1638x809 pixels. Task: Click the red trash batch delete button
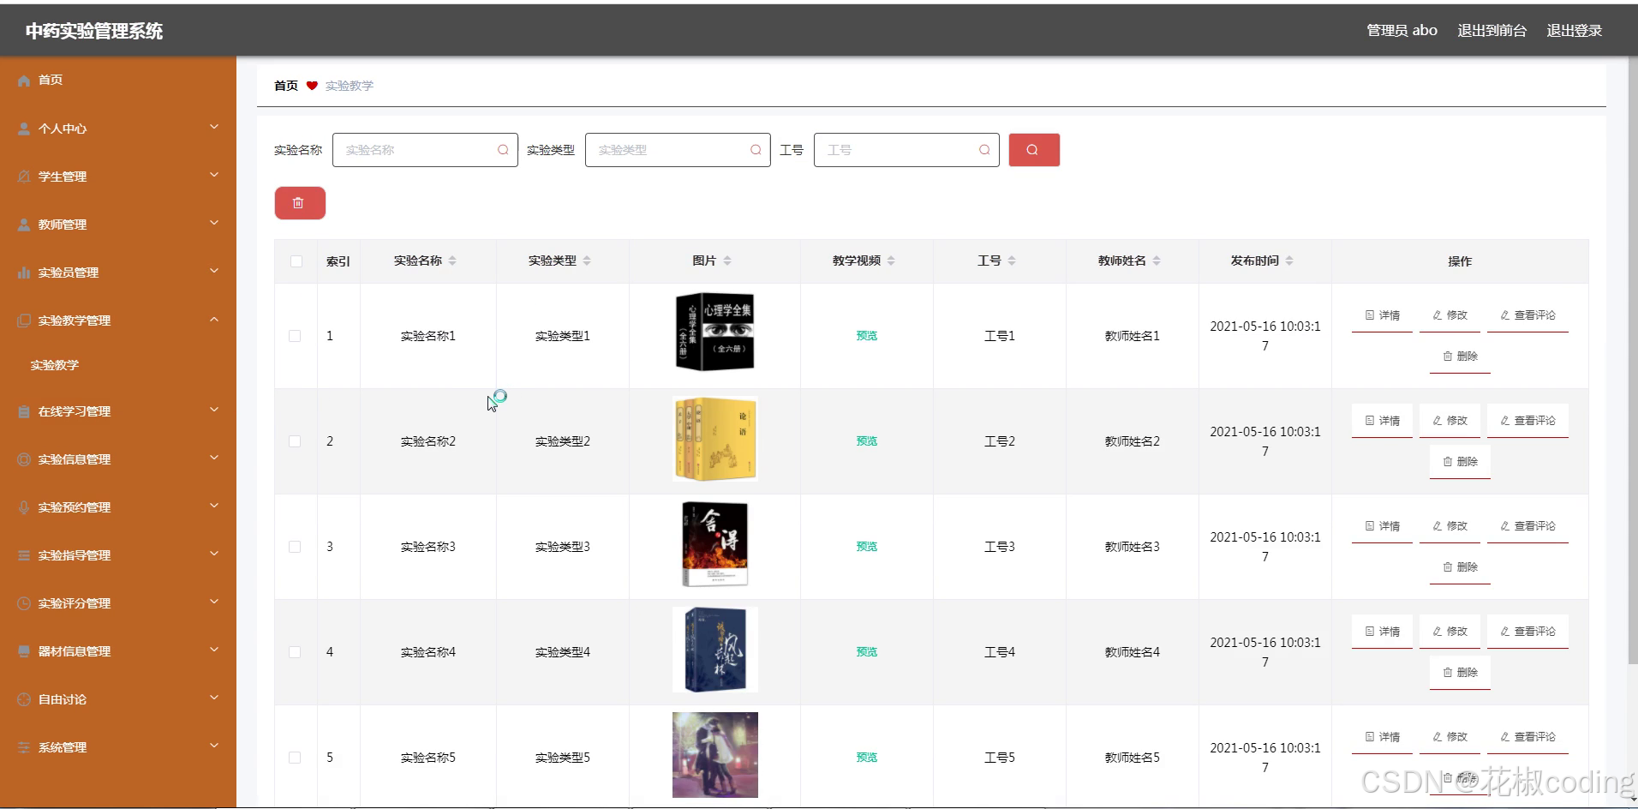tap(300, 203)
